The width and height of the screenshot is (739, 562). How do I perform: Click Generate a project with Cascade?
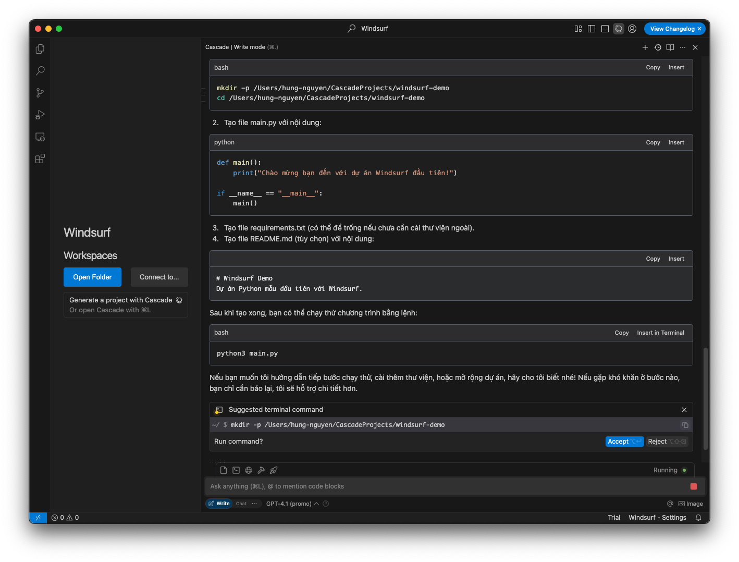(x=126, y=305)
